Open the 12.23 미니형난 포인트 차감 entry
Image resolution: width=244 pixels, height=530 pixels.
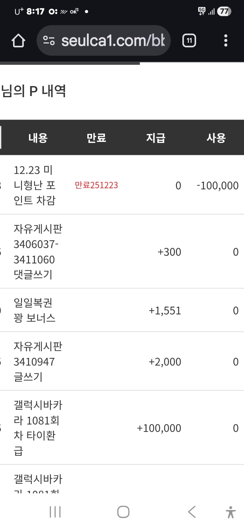(34, 185)
